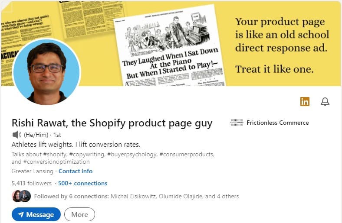Open the mutual connections avatar thumbnails
This screenshot has height=223, width=342.
pos(21,196)
